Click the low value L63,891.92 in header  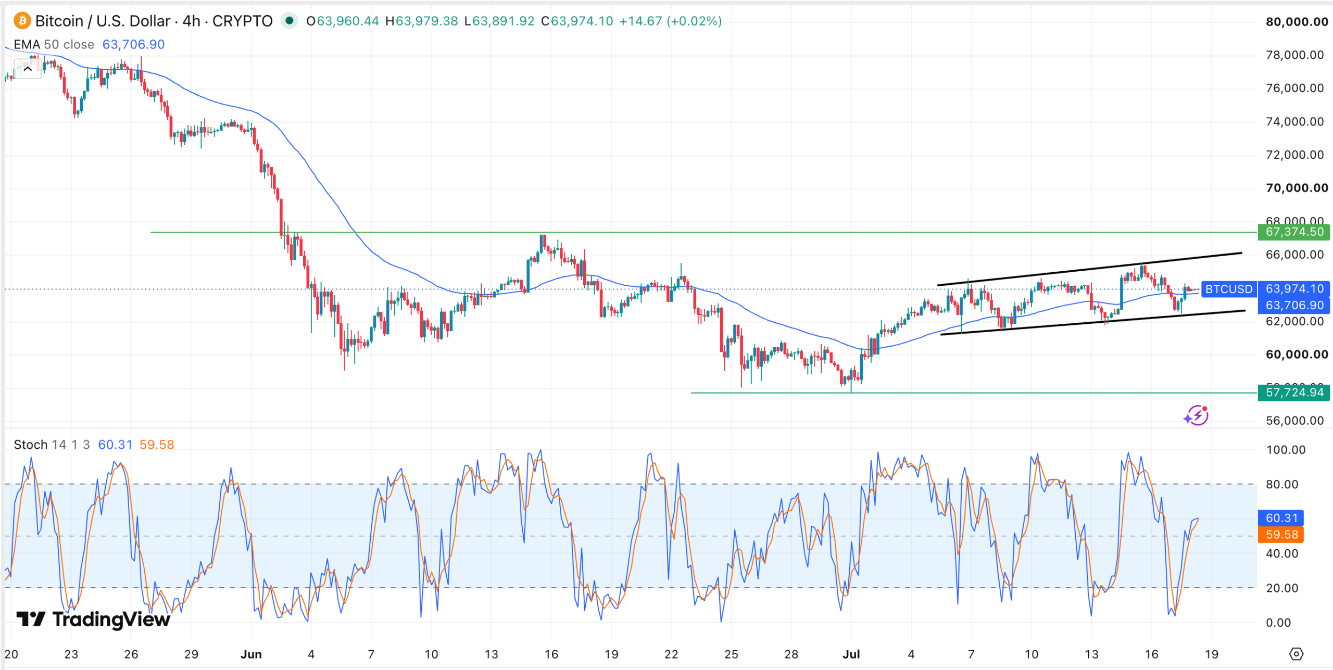click(x=499, y=21)
